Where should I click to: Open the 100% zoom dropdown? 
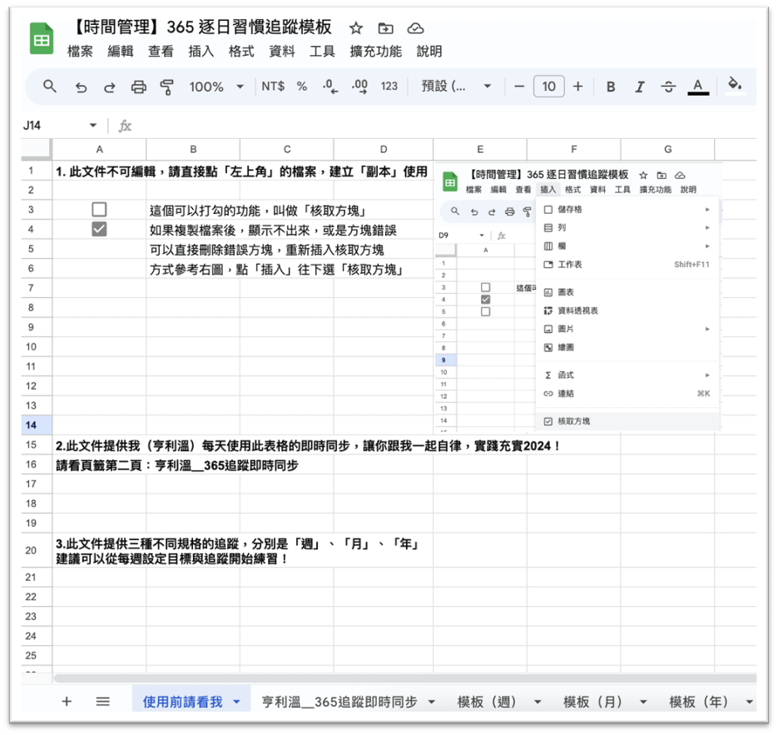coord(216,87)
